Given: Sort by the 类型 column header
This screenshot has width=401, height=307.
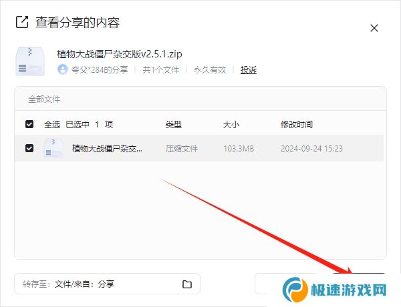Looking at the screenshot, I should tap(173, 125).
